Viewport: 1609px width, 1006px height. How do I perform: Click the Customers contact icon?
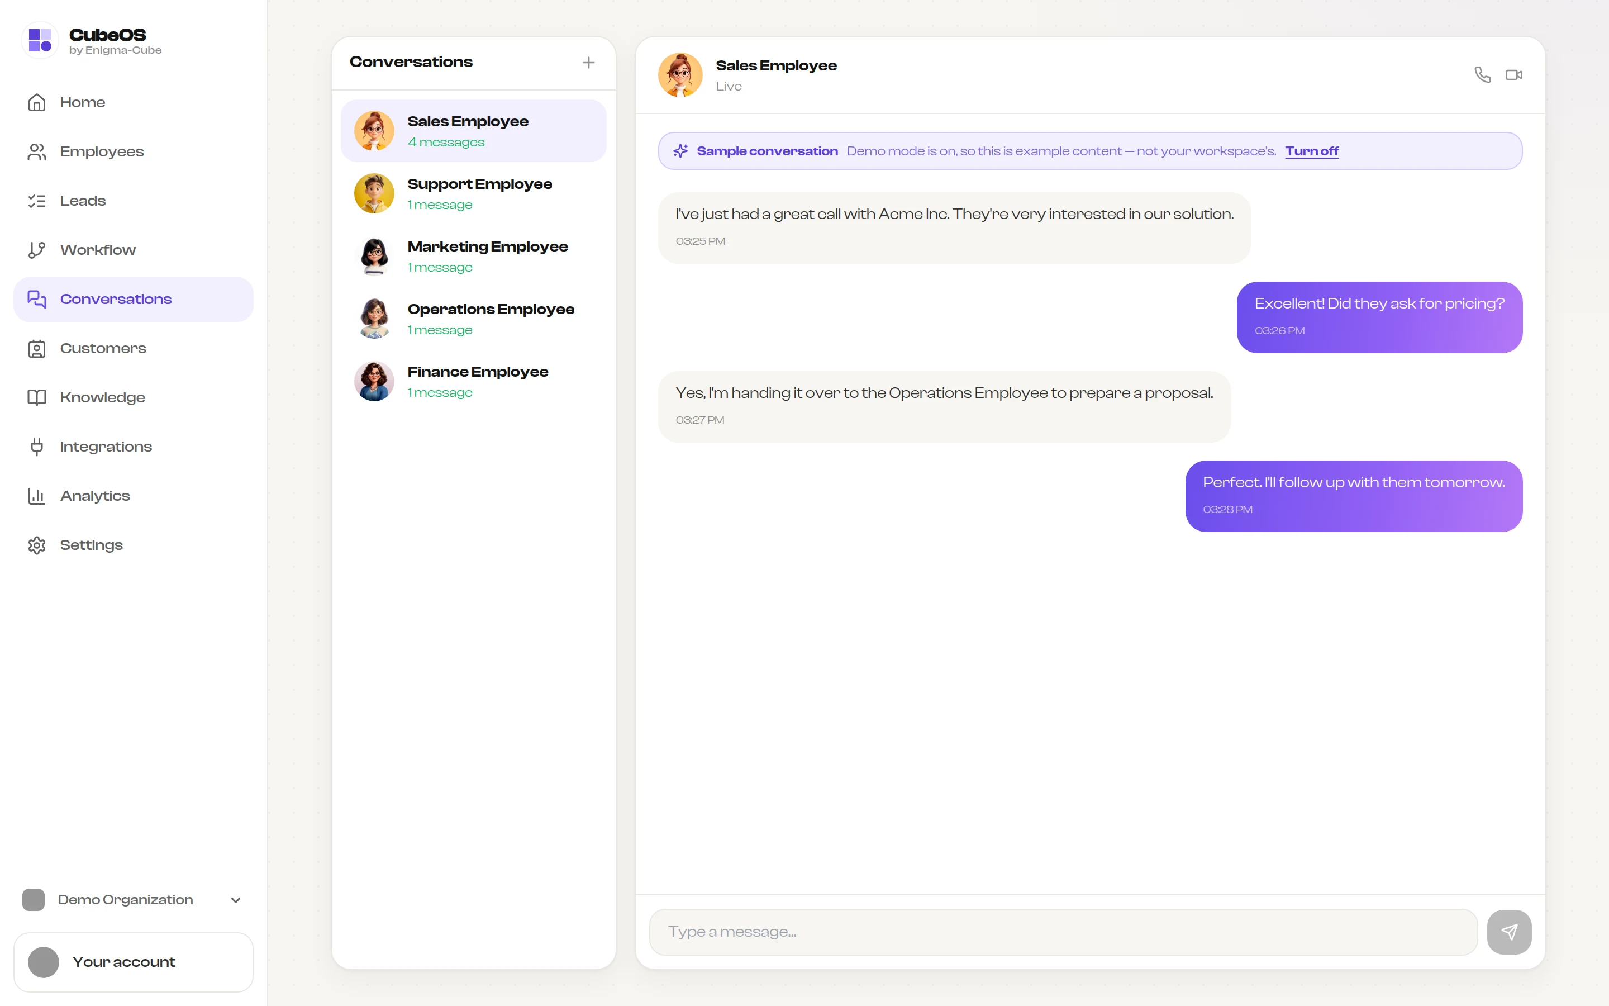[36, 349]
